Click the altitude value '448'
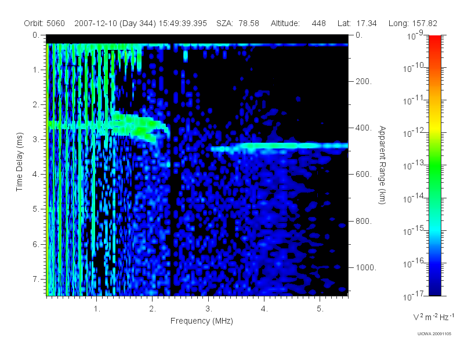Image resolution: width=464 pixels, height=348 pixels. 318,23
